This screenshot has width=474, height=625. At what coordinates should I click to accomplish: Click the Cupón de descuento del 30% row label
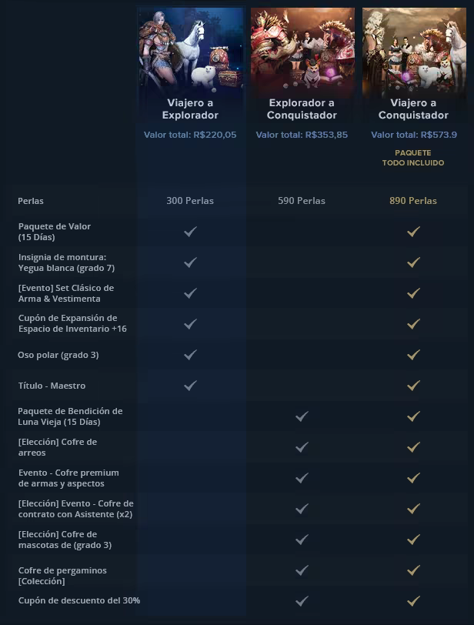79,600
